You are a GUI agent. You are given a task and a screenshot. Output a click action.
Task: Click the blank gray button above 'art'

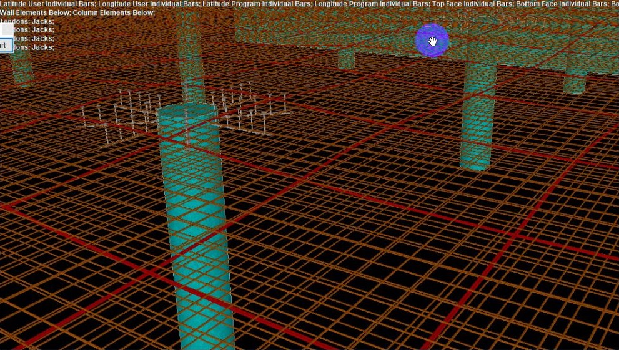pyautogui.click(x=6, y=29)
